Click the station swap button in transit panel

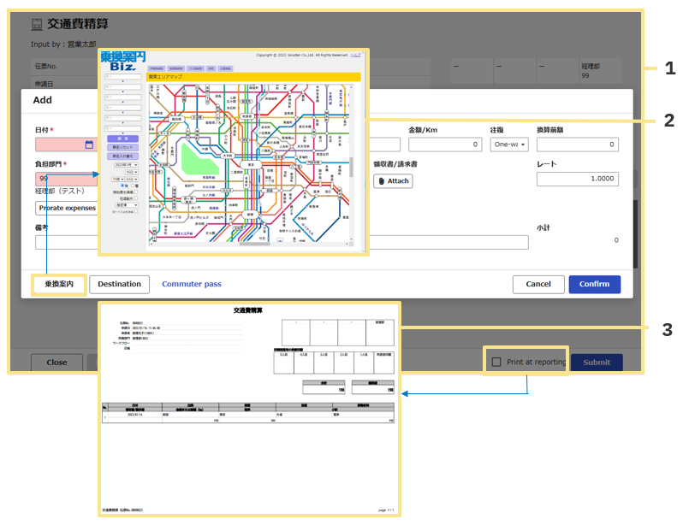click(x=123, y=156)
